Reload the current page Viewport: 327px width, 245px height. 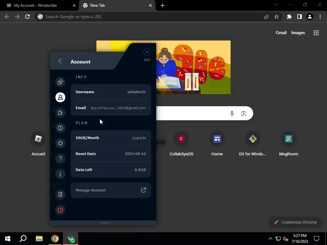click(27, 17)
